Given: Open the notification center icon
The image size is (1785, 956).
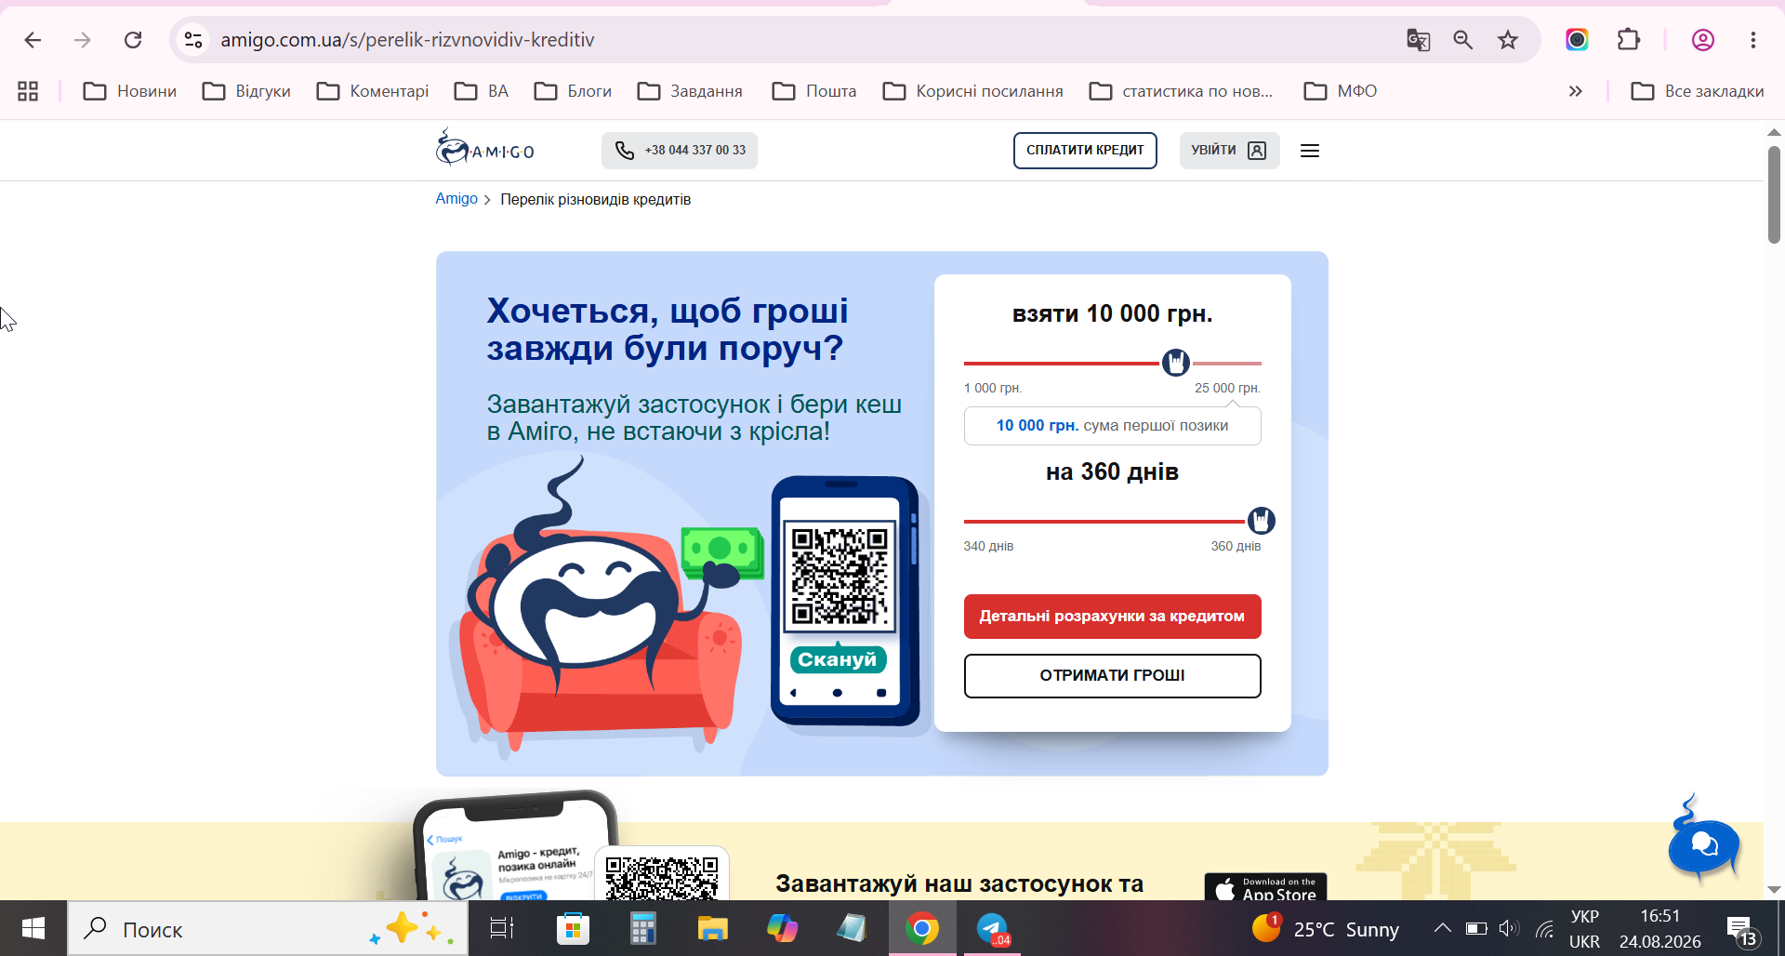Looking at the screenshot, I should click(1741, 929).
